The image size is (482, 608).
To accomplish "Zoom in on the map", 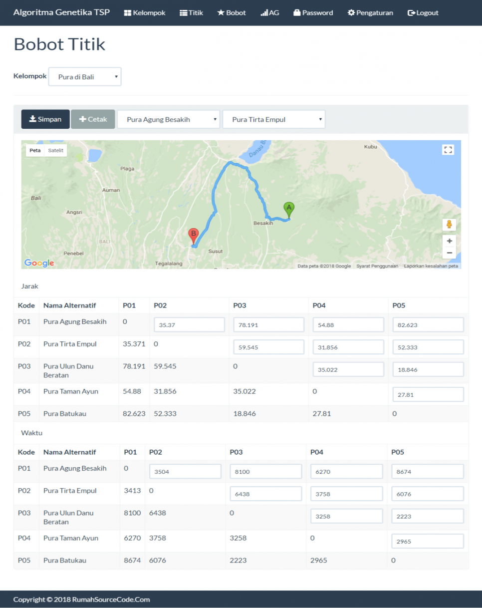I will [449, 241].
